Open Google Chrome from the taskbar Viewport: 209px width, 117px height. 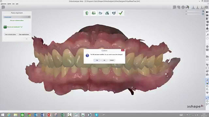tap(29, 115)
